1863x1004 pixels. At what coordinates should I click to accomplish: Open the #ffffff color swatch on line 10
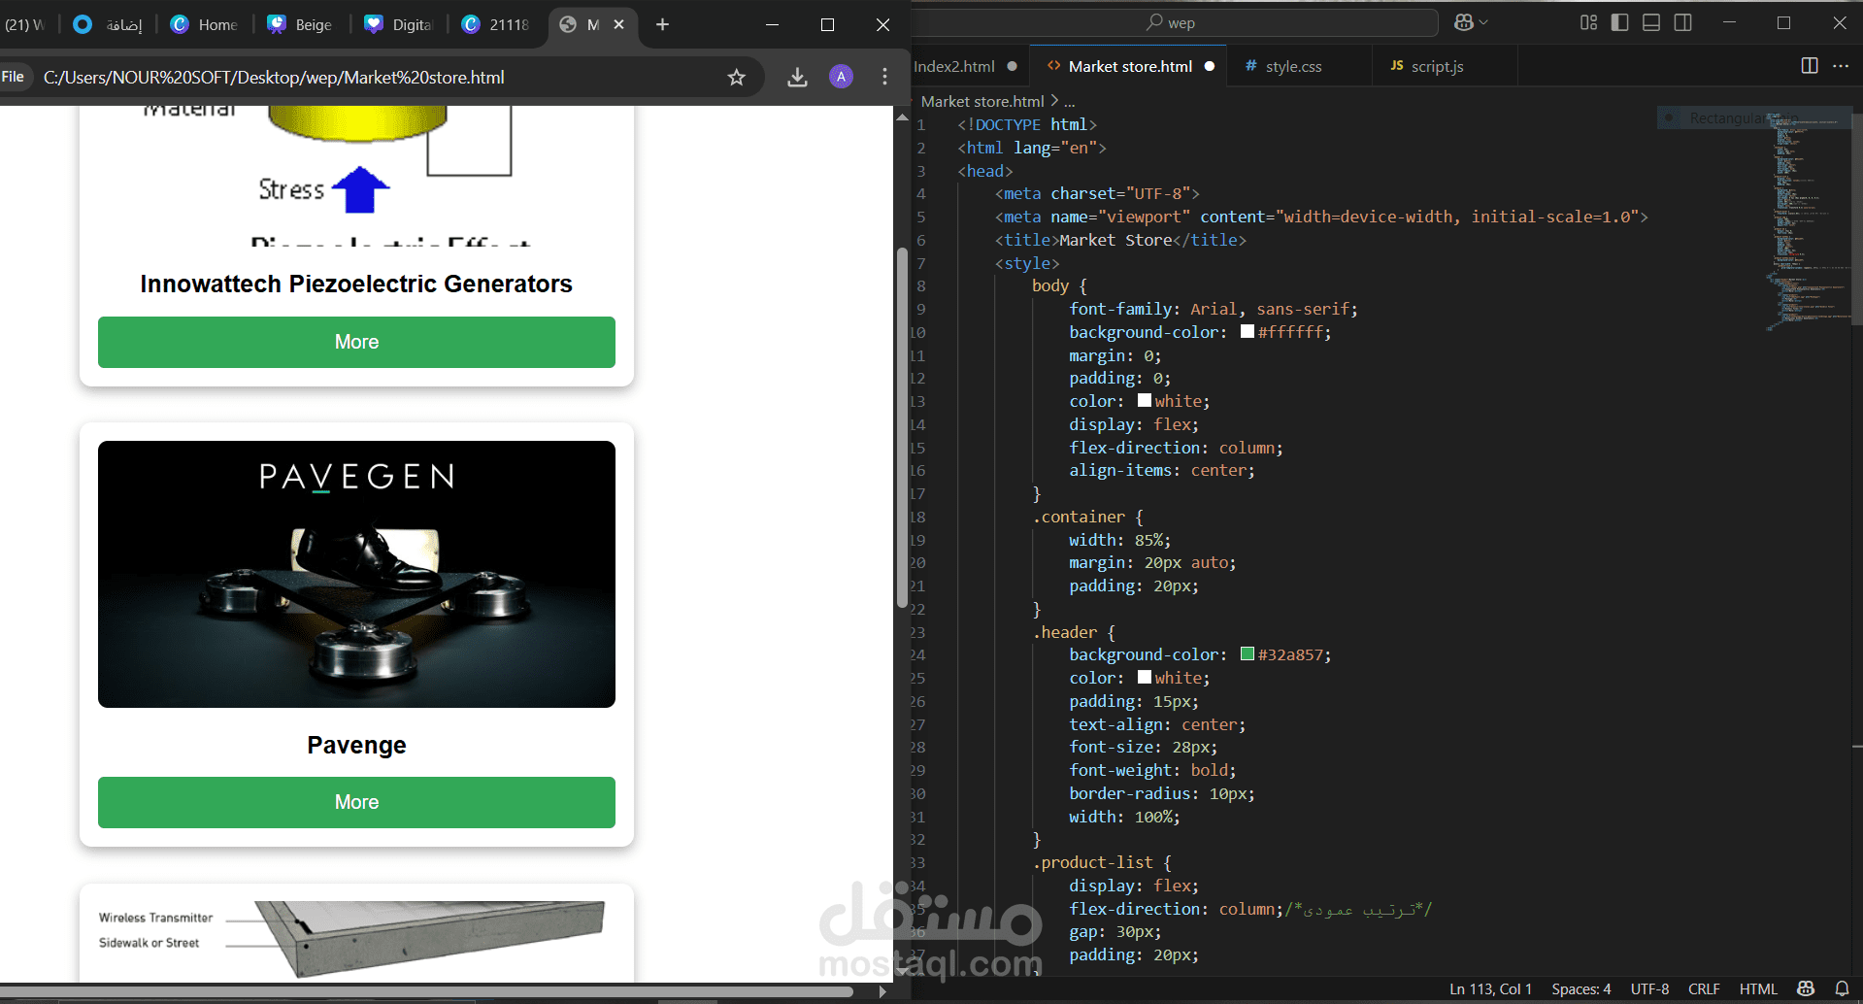(x=1248, y=332)
